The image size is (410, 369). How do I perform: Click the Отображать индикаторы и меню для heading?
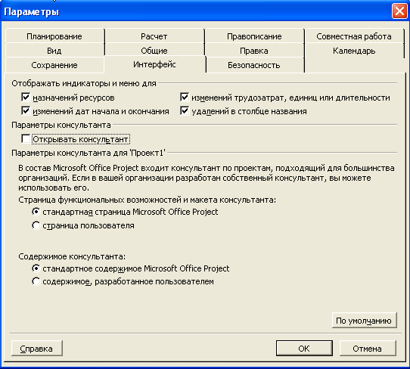pyautogui.click(x=84, y=83)
